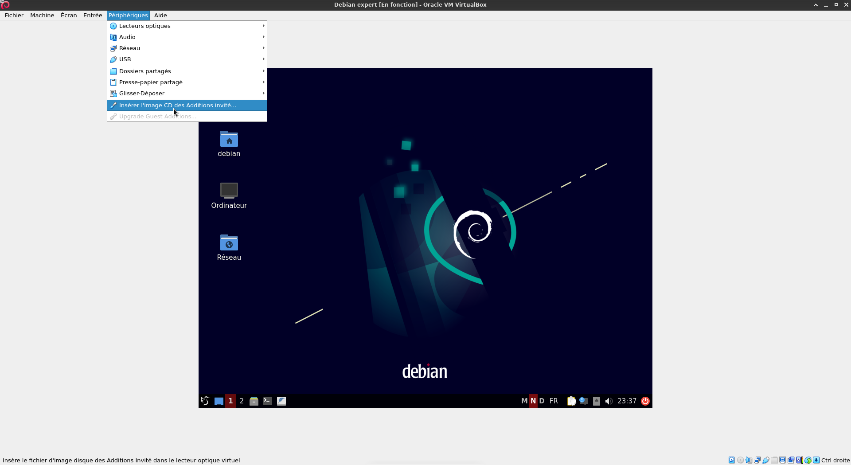Click the clipboard icon beside Presse-papier partagé
The image size is (851, 465).
[113, 82]
